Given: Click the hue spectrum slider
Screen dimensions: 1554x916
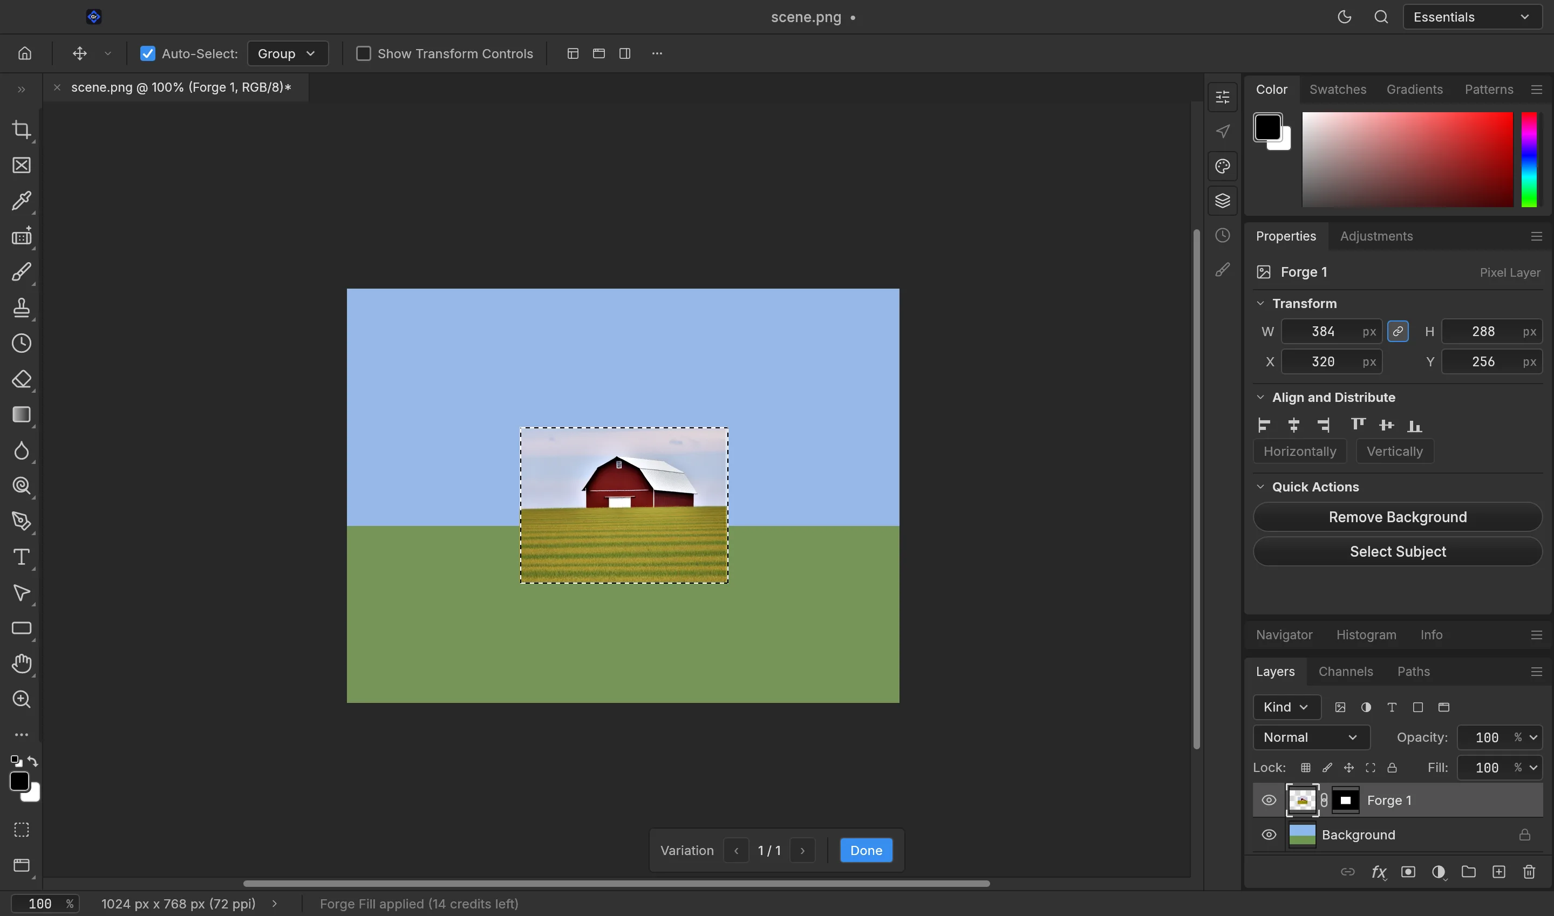Looking at the screenshot, I should point(1528,159).
